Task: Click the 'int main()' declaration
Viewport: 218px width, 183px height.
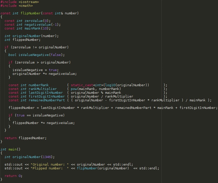Action: [x=10, y=149]
